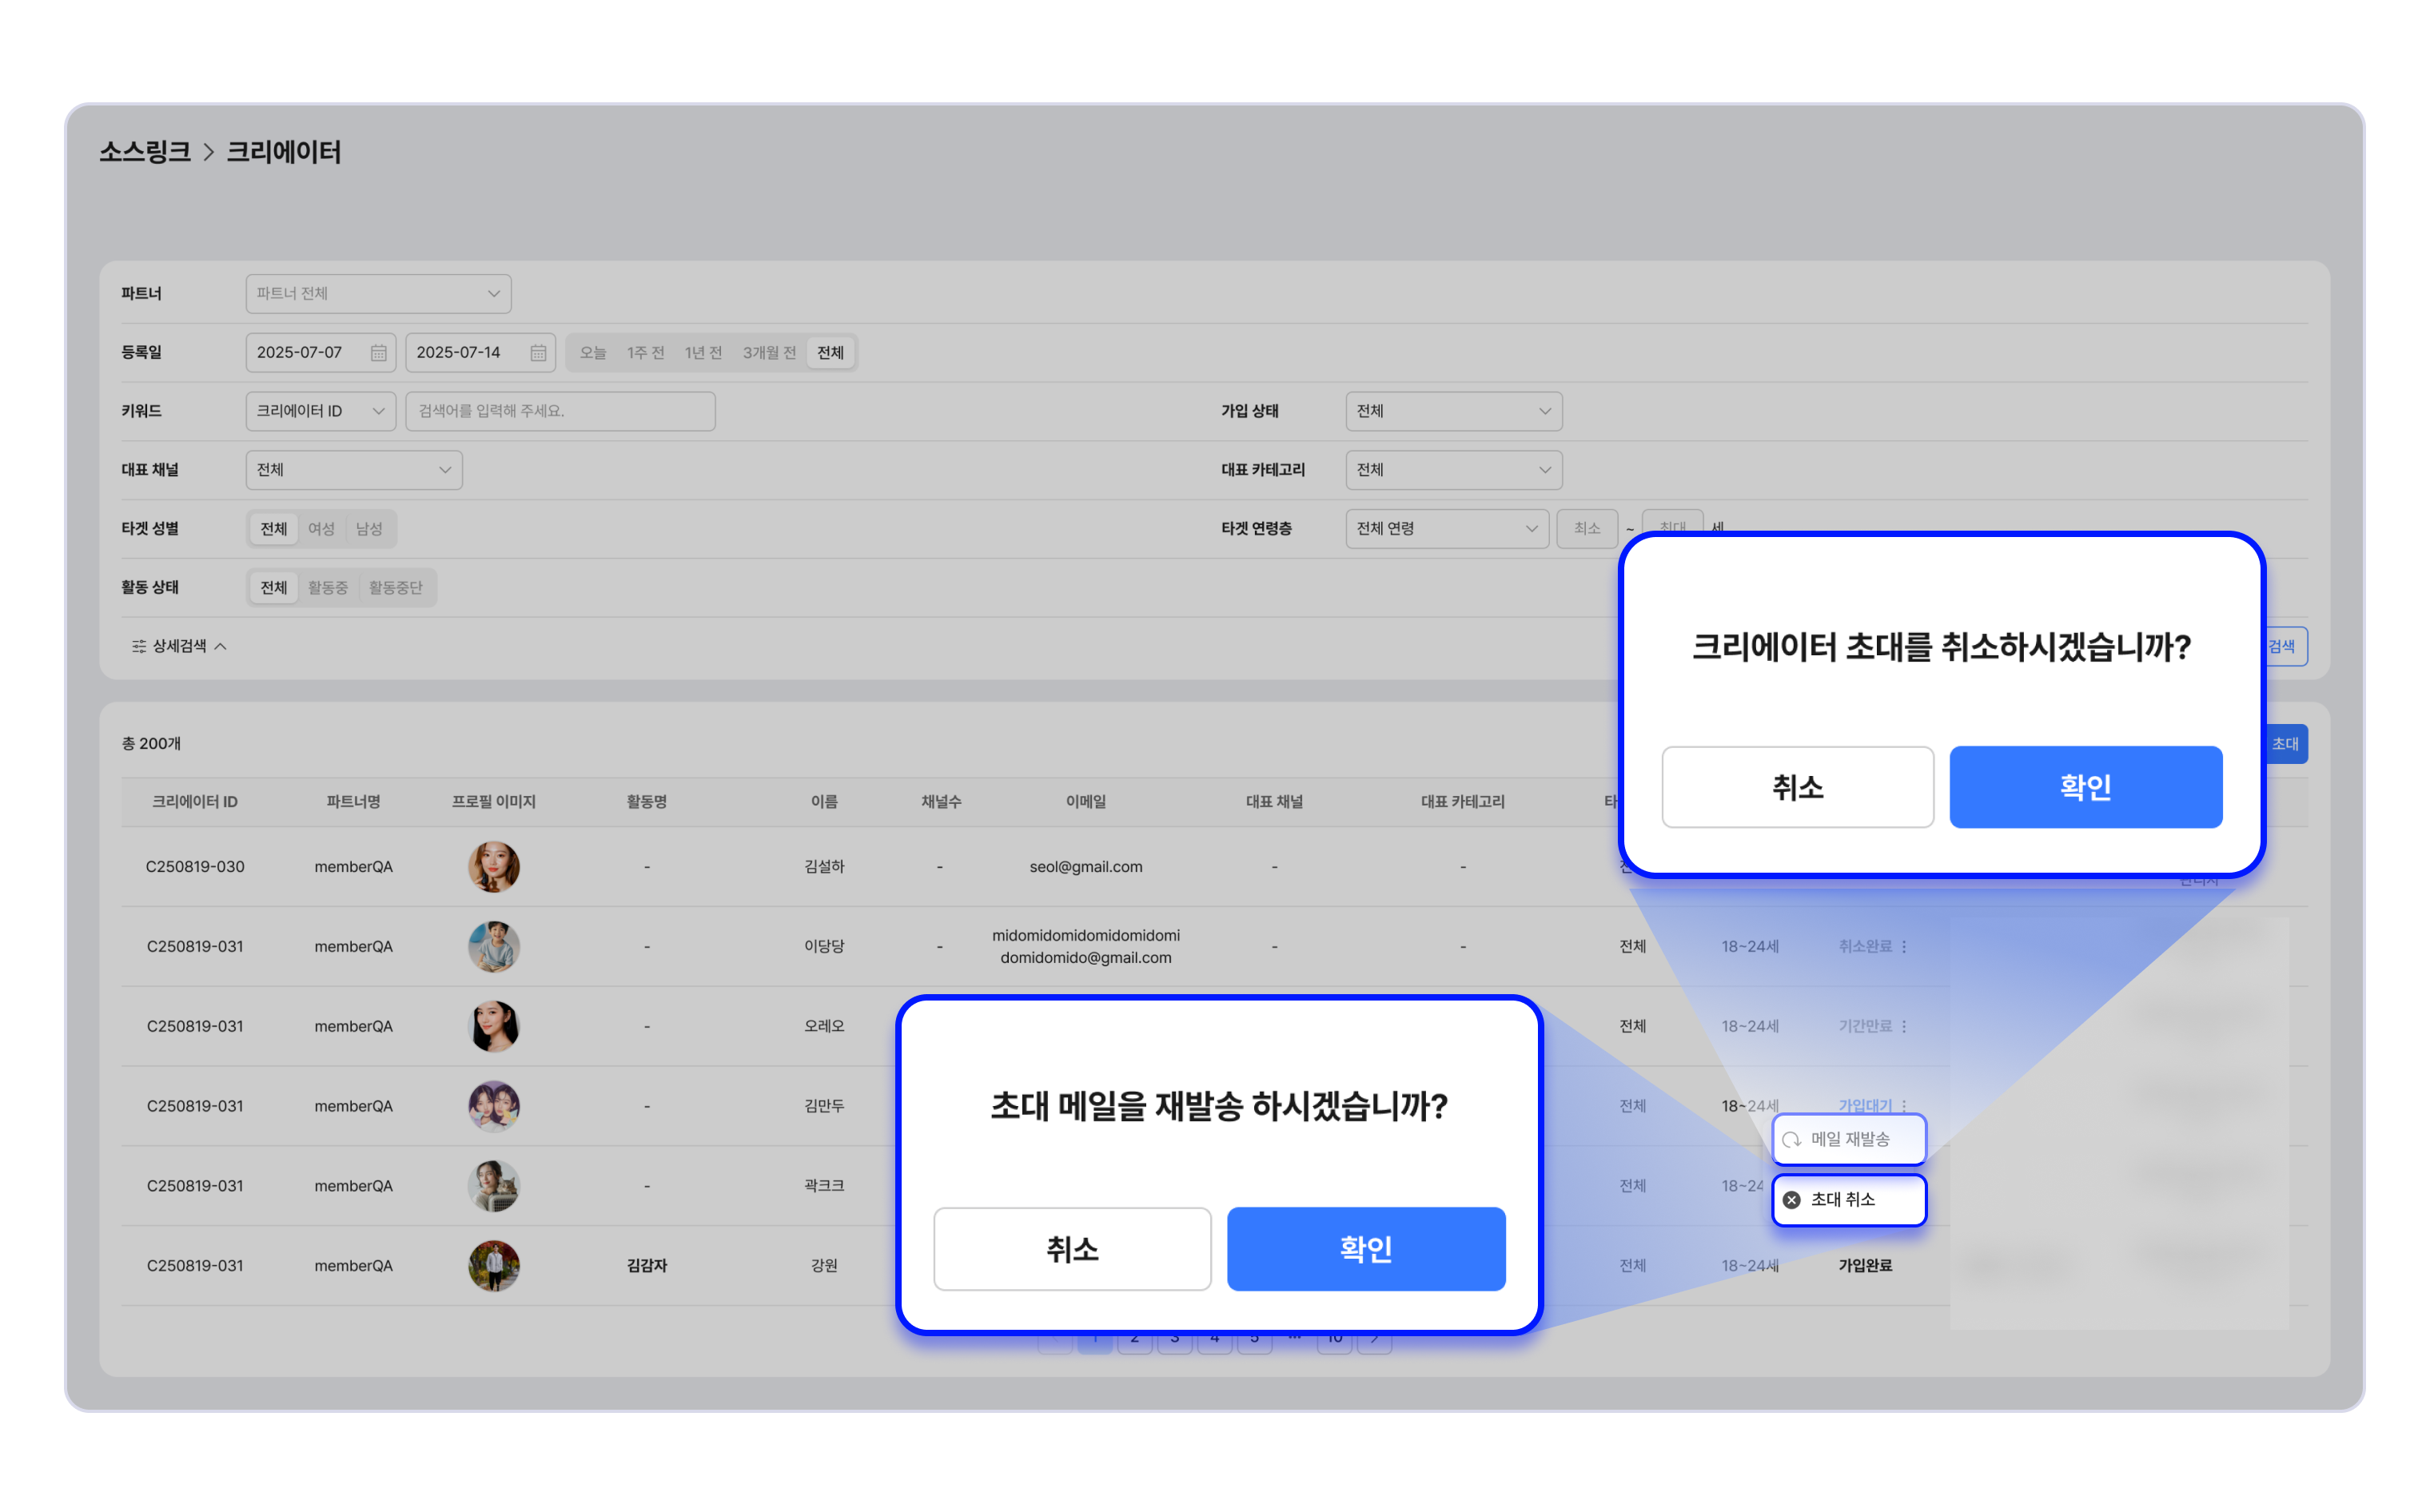Click 확인 in the invite cancellation dialog
The height and width of the screenshot is (1512, 2430).
pyautogui.click(x=2086, y=787)
